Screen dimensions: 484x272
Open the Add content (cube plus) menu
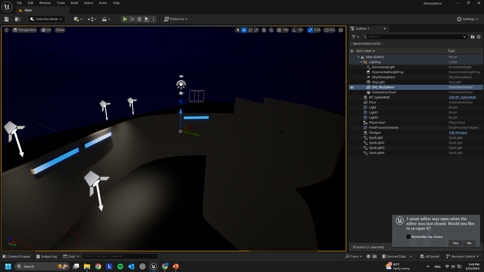(x=78, y=19)
